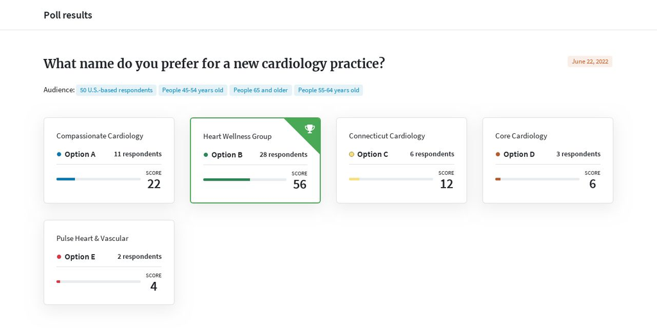Open the Connecticut Cardiology result card

[402, 160]
